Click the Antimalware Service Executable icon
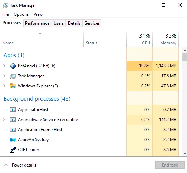The width and height of the screenshot is (187, 173). coord(13,120)
